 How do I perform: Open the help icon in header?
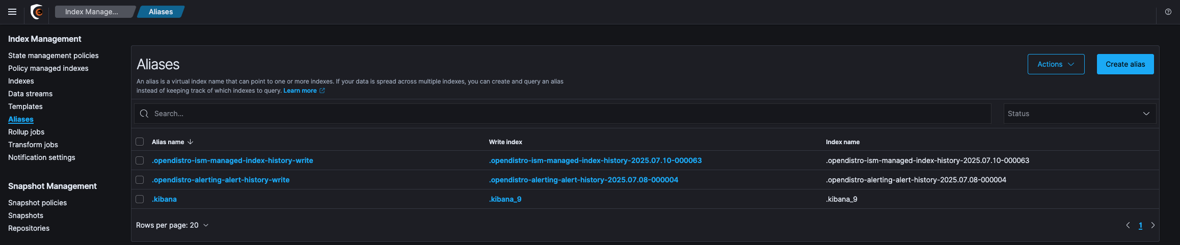click(x=1168, y=12)
